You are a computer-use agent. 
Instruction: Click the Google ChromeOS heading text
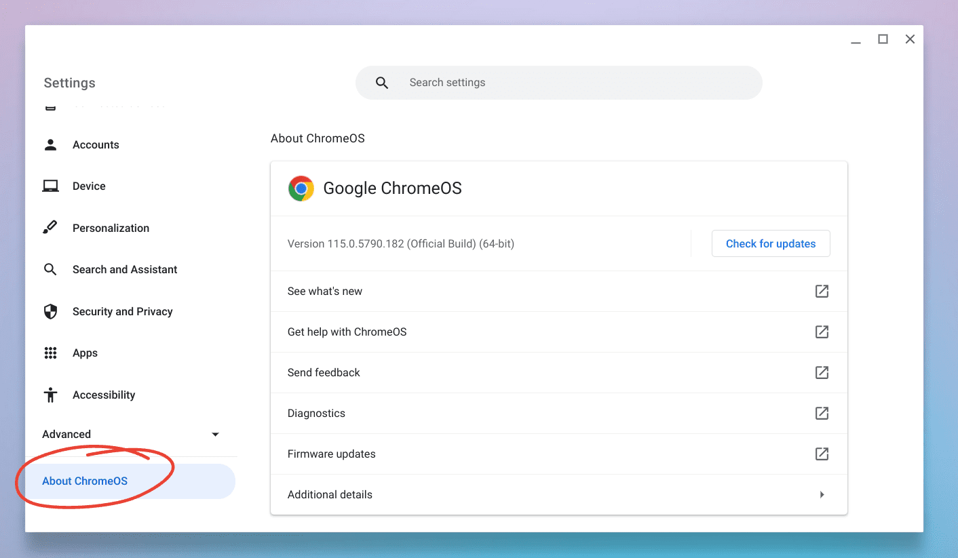(x=392, y=188)
